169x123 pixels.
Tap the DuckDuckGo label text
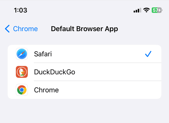tap(54, 72)
